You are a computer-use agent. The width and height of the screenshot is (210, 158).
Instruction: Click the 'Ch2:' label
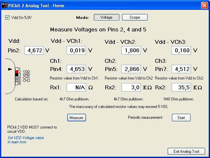(x=111, y=61)
